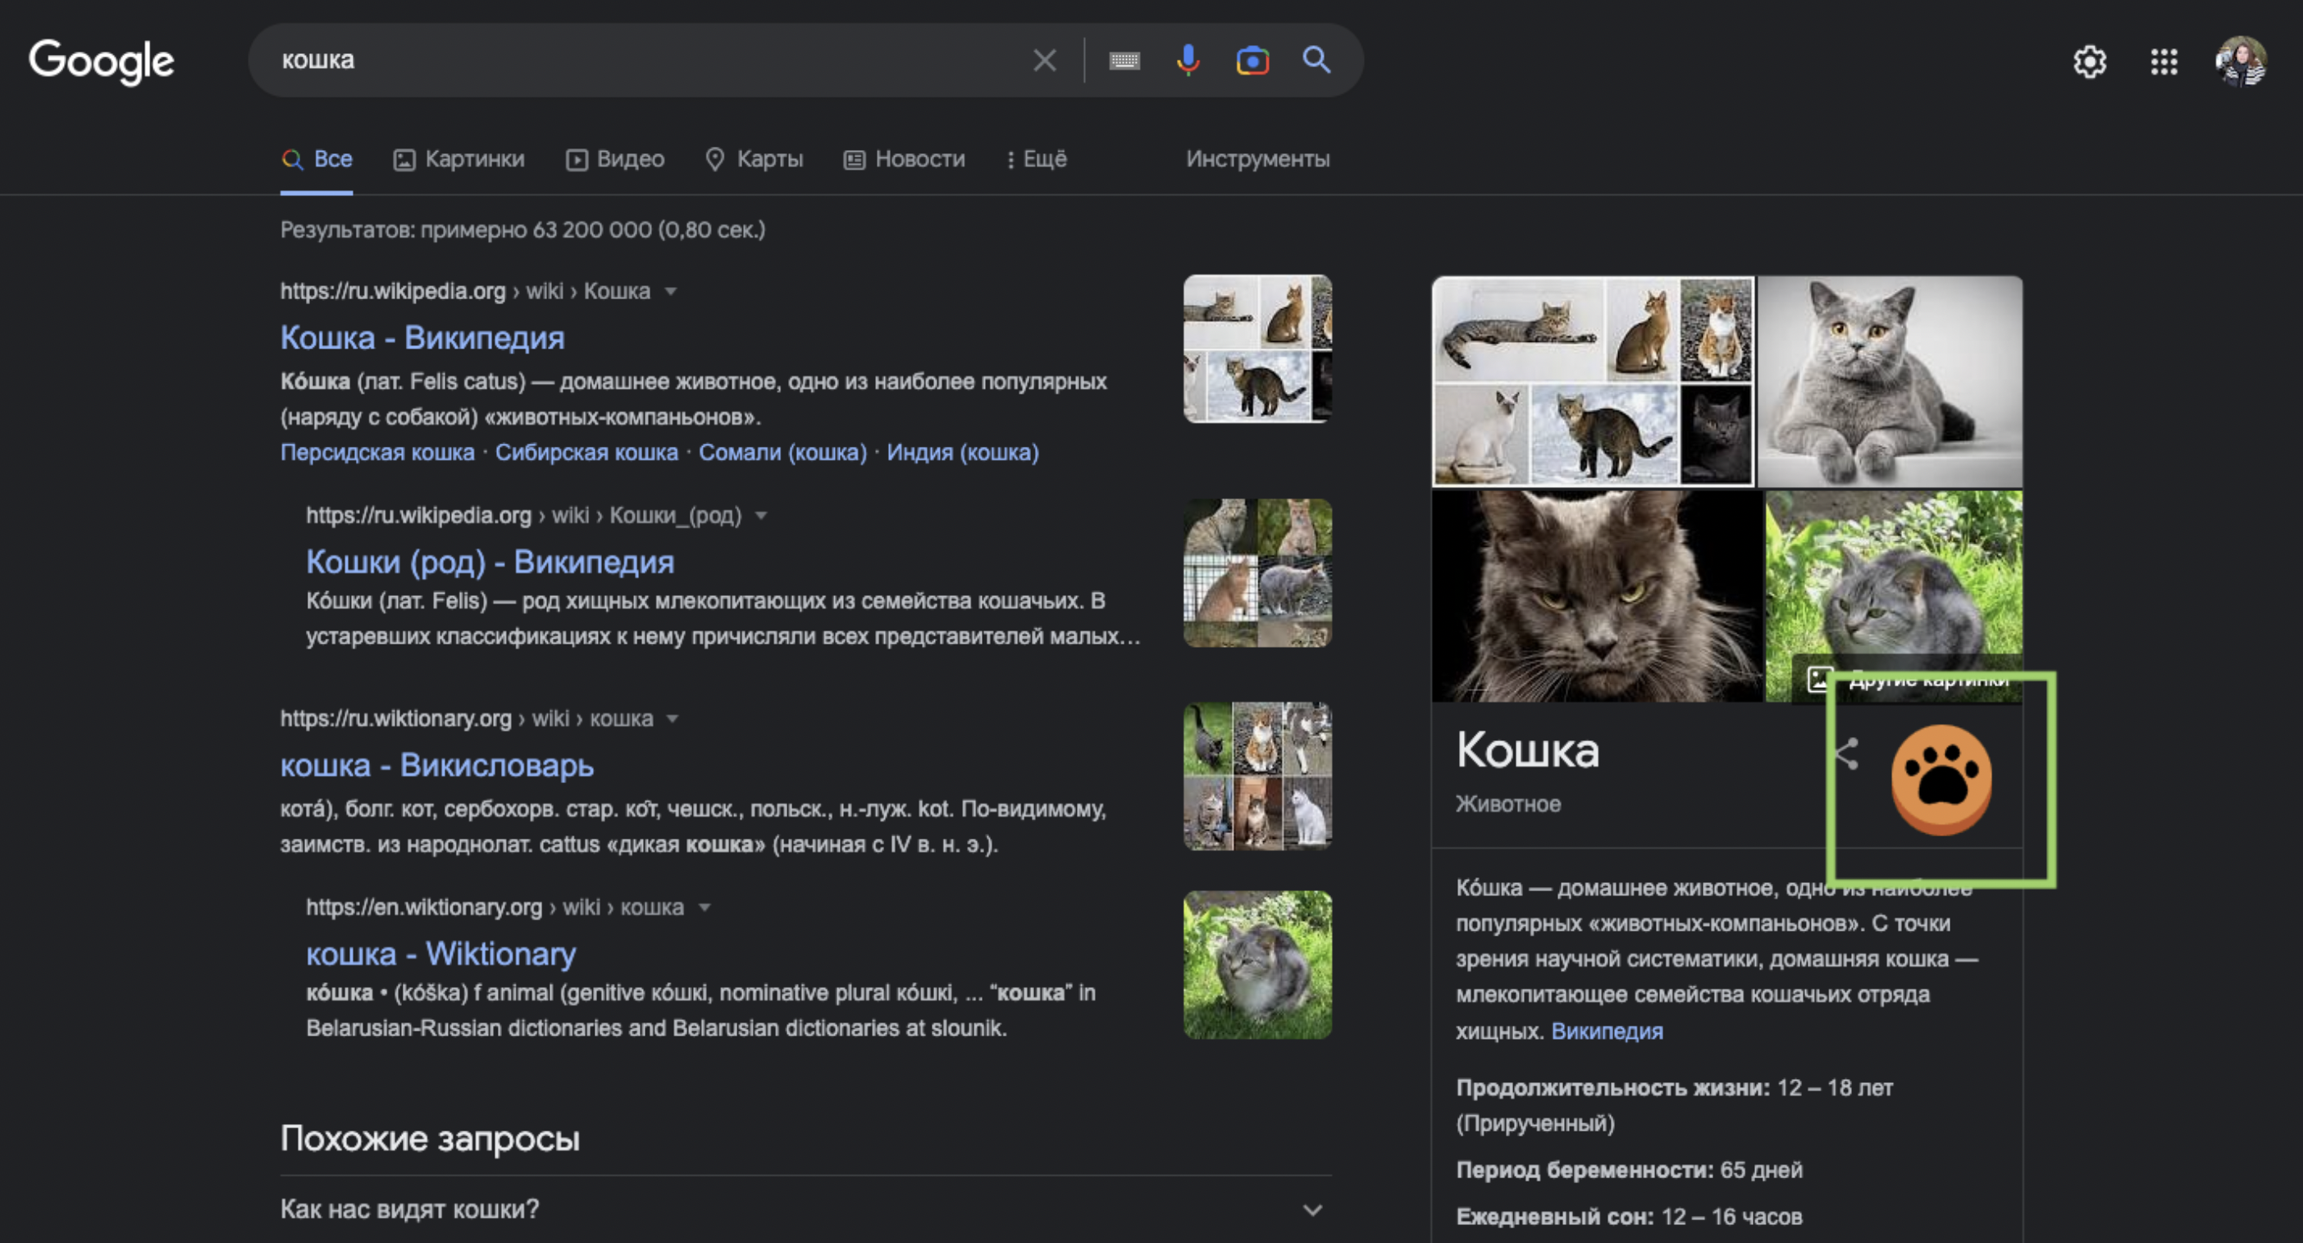Open the Google apps grid icon
Screen dimensions: 2303x1243
point(2164,61)
